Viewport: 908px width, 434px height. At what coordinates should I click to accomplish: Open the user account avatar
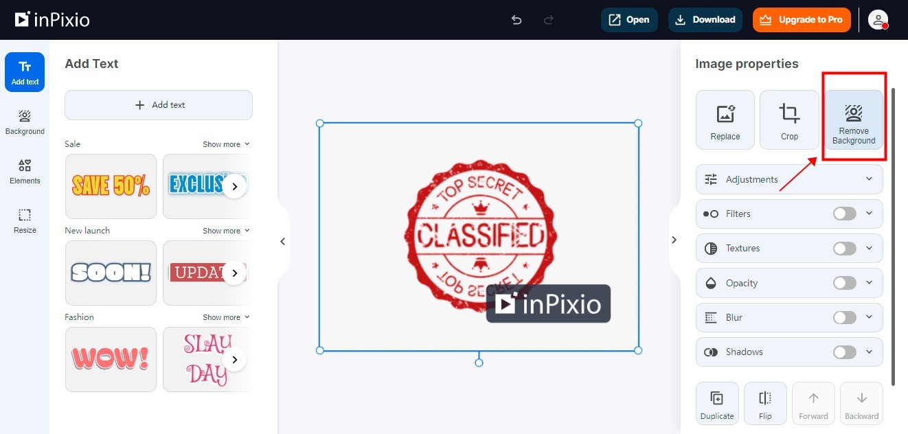[878, 20]
